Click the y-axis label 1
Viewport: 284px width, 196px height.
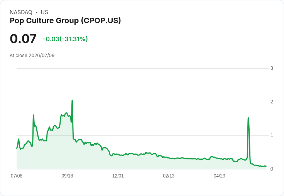point(272,135)
